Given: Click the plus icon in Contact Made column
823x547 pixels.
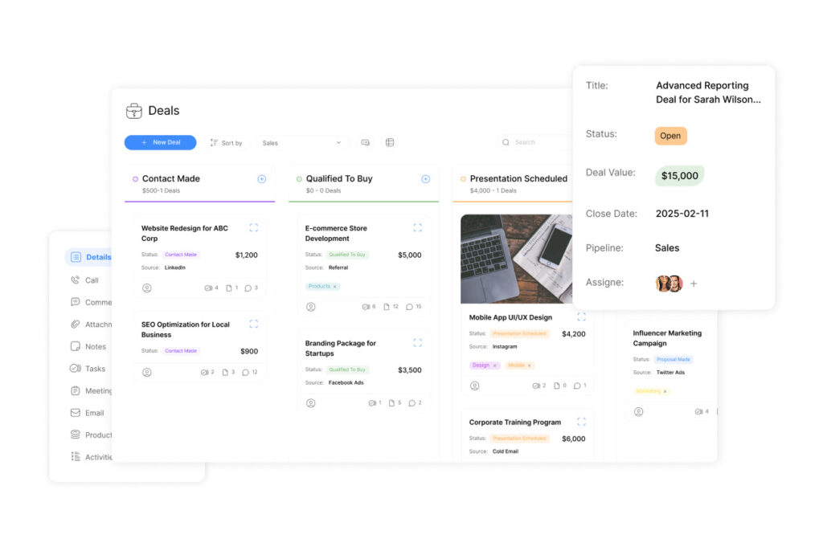Looking at the screenshot, I should point(261,179).
